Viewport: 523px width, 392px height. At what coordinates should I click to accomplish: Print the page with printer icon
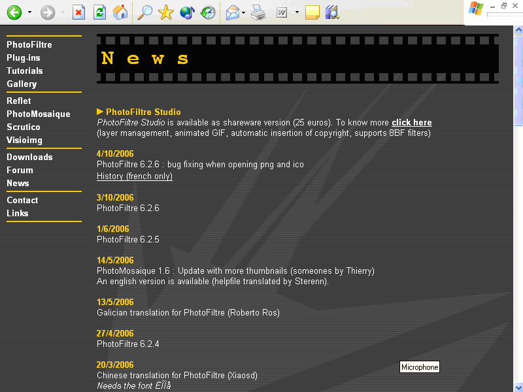coord(258,12)
